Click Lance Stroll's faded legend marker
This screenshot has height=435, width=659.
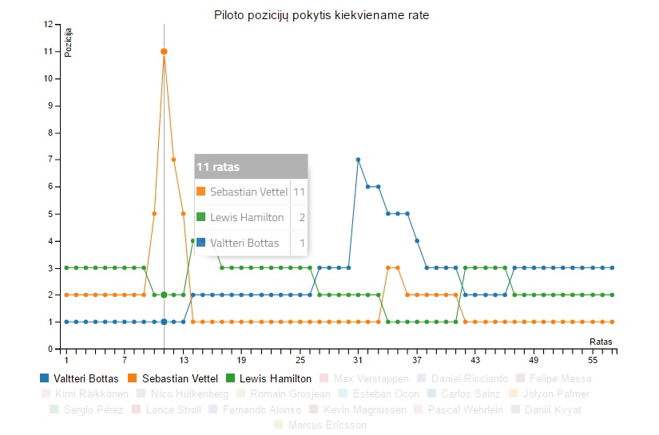click(x=137, y=409)
